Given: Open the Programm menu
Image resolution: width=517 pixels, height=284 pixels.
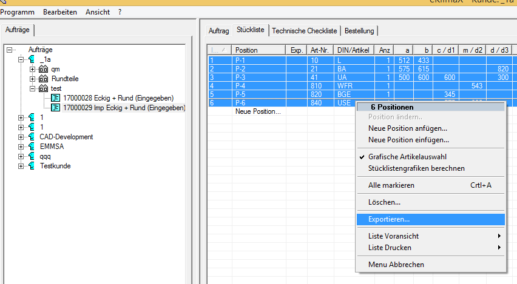Looking at the screenshot, I should pyautogui.click(x=17, y=12).
